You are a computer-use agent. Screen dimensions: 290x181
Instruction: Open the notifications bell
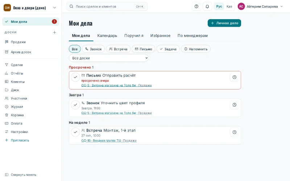click(207, 7)
